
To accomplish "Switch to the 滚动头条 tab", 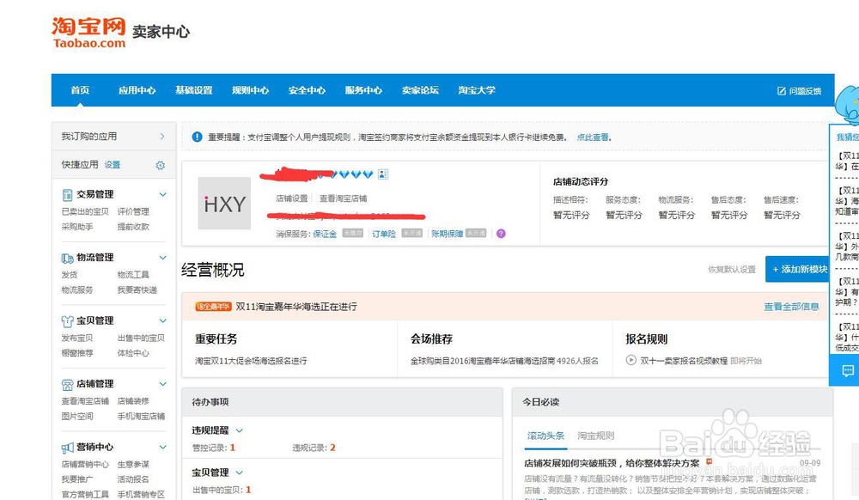I will (x=545, y=436).
